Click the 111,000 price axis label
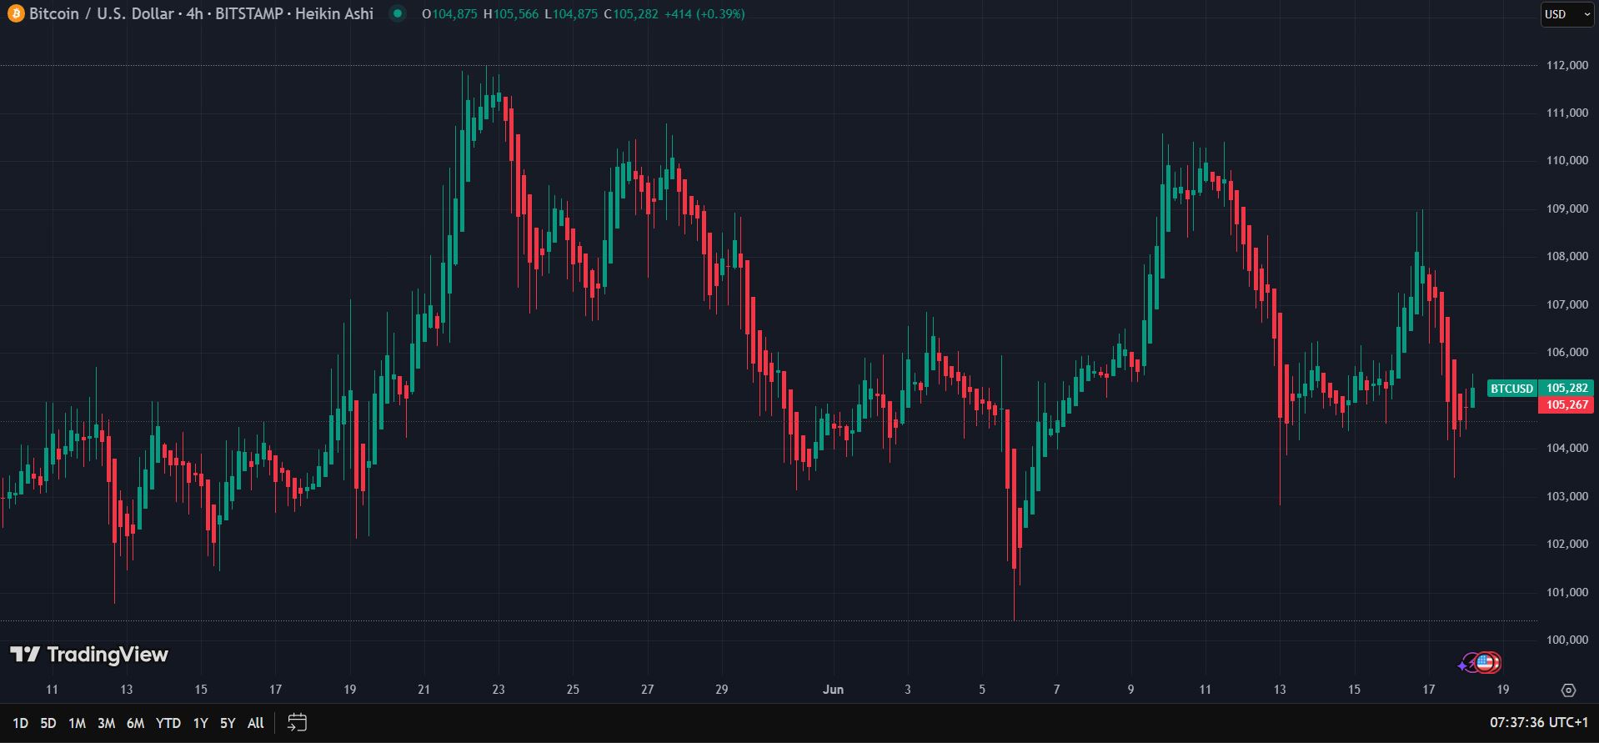Viewport: 1599px width, 743px height. 1567,113
